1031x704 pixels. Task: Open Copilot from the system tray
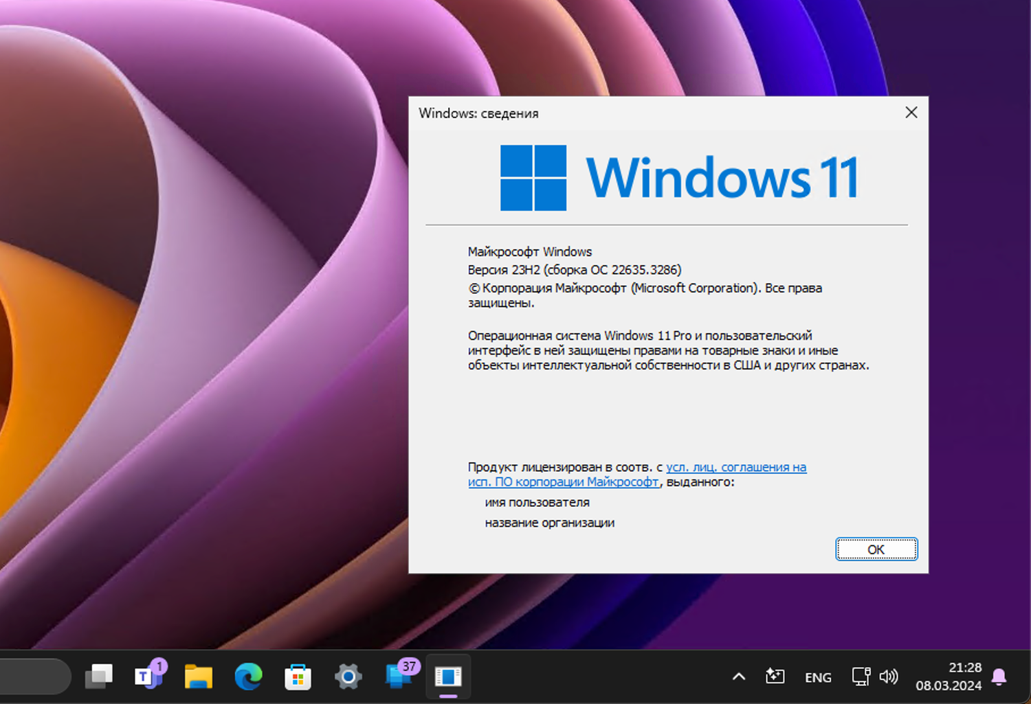click(x=777, y=677)
